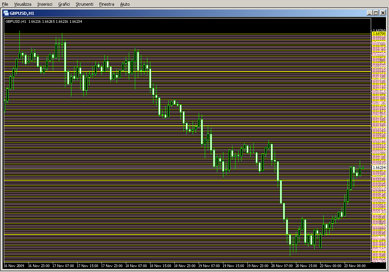Click the 23 Nov 08:00 time label
389x272 pixels.
point(355,266)
